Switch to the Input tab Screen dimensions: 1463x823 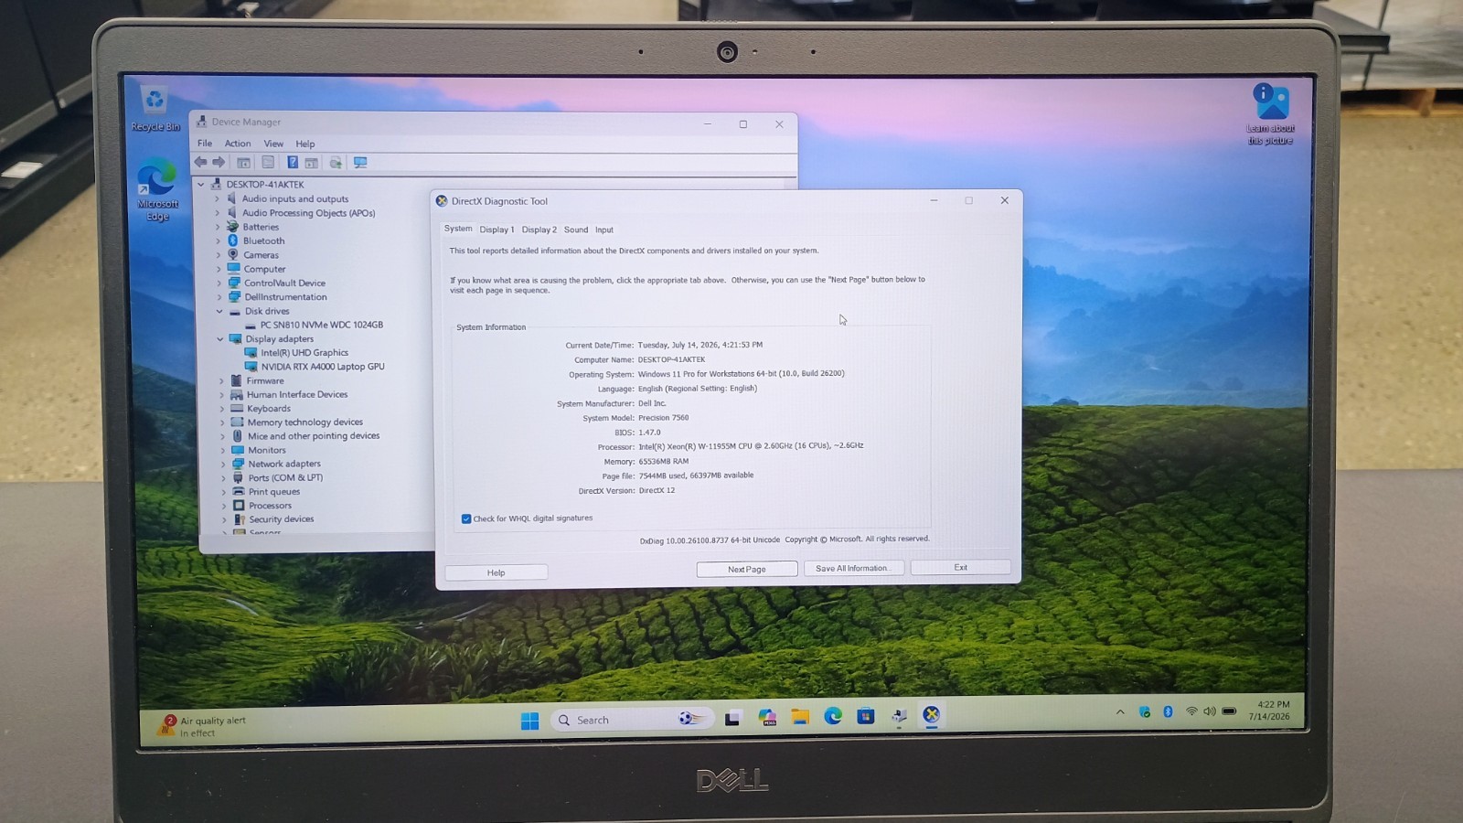pyautogui.click(x=604, y=230)
